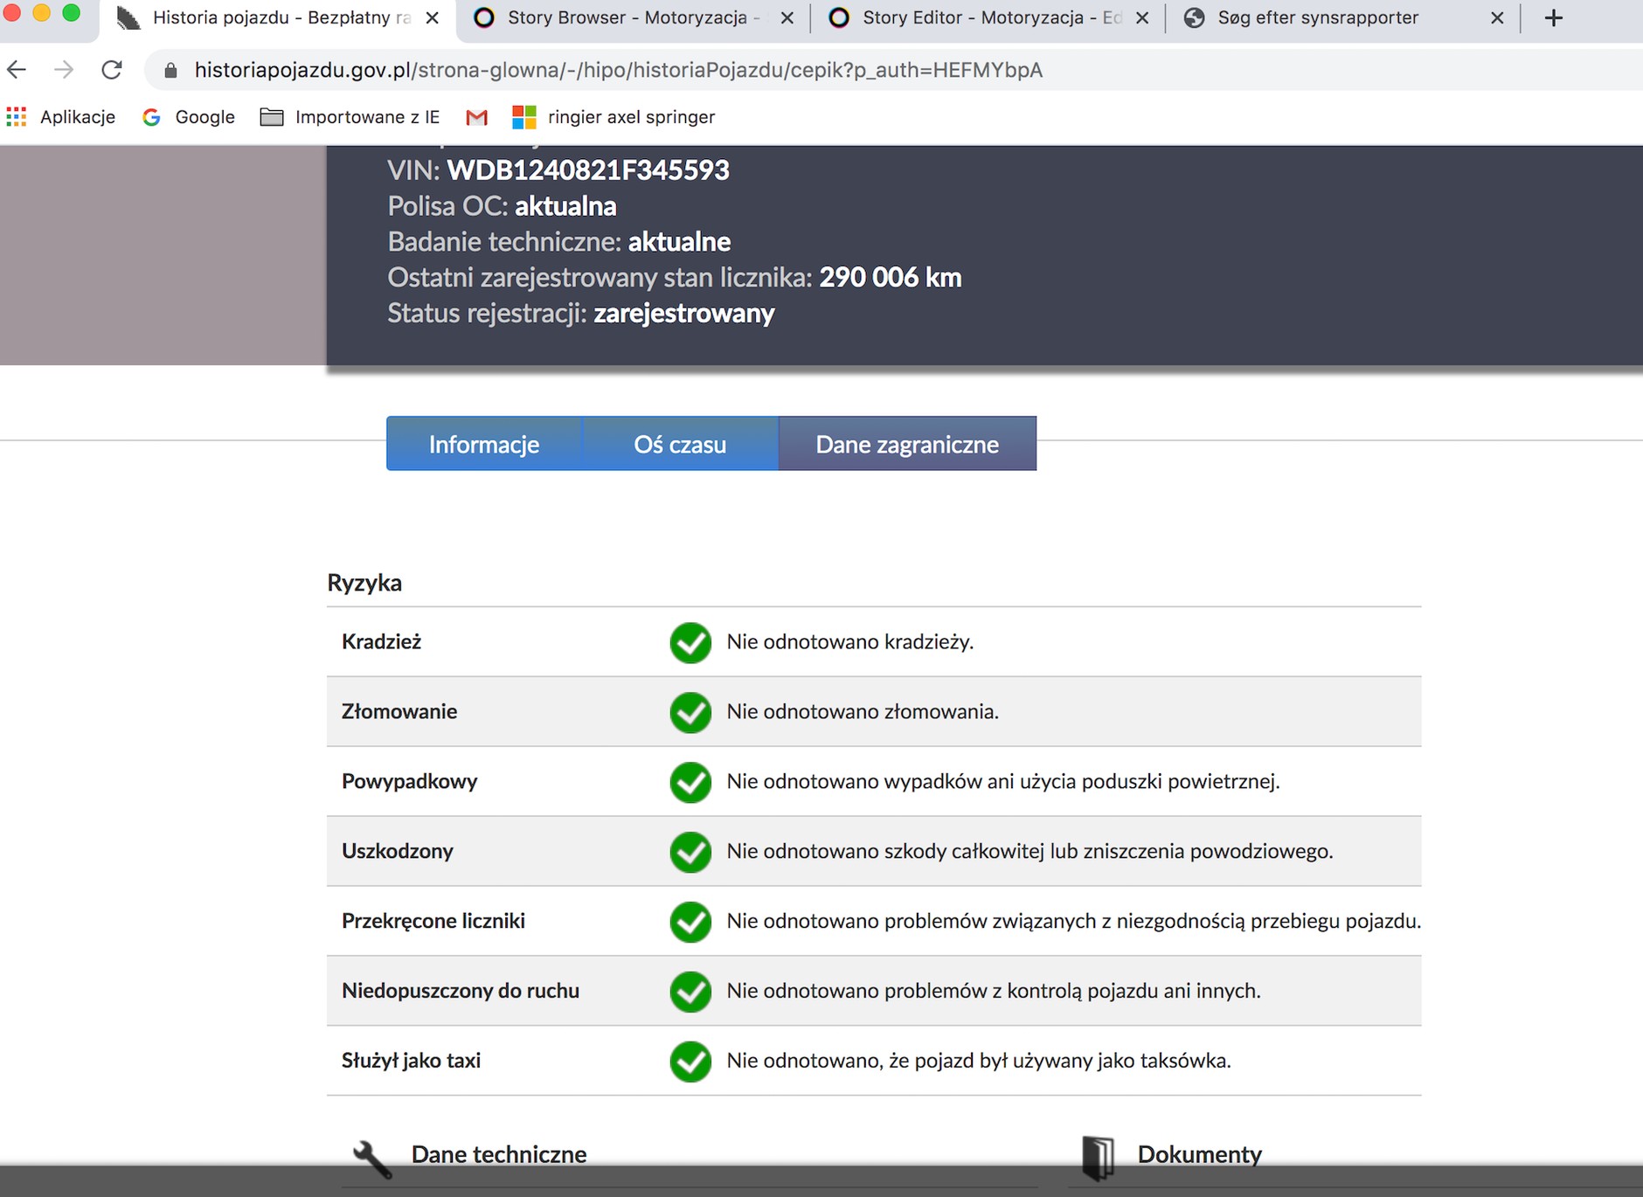Open the Dane zagraniczne tab
Viewport: 1643px width, 1197px height.
coord(907,444)
